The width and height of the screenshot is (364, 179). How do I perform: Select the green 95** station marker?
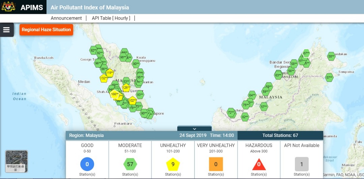point(140,77)
